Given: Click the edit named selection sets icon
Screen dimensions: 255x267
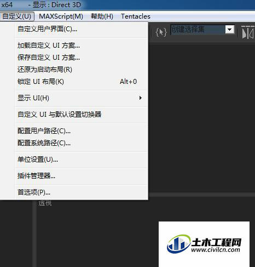Looking at the screenshot, I should click(161, 32).
